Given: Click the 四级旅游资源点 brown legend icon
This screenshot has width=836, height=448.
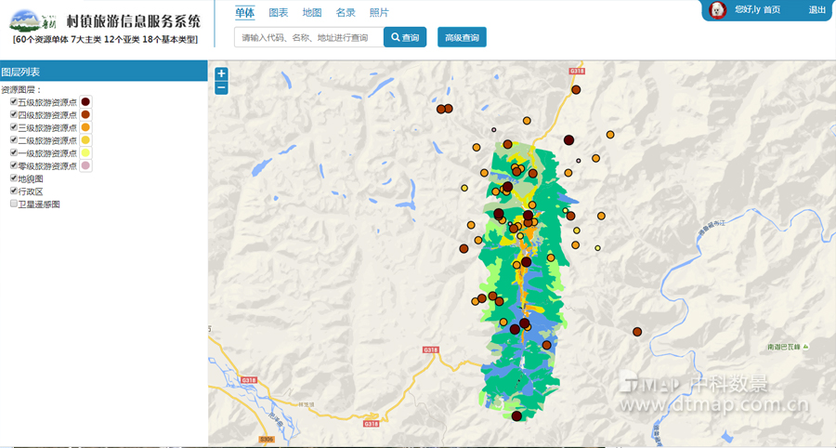Looking at the screenshot, I should 85,114.
